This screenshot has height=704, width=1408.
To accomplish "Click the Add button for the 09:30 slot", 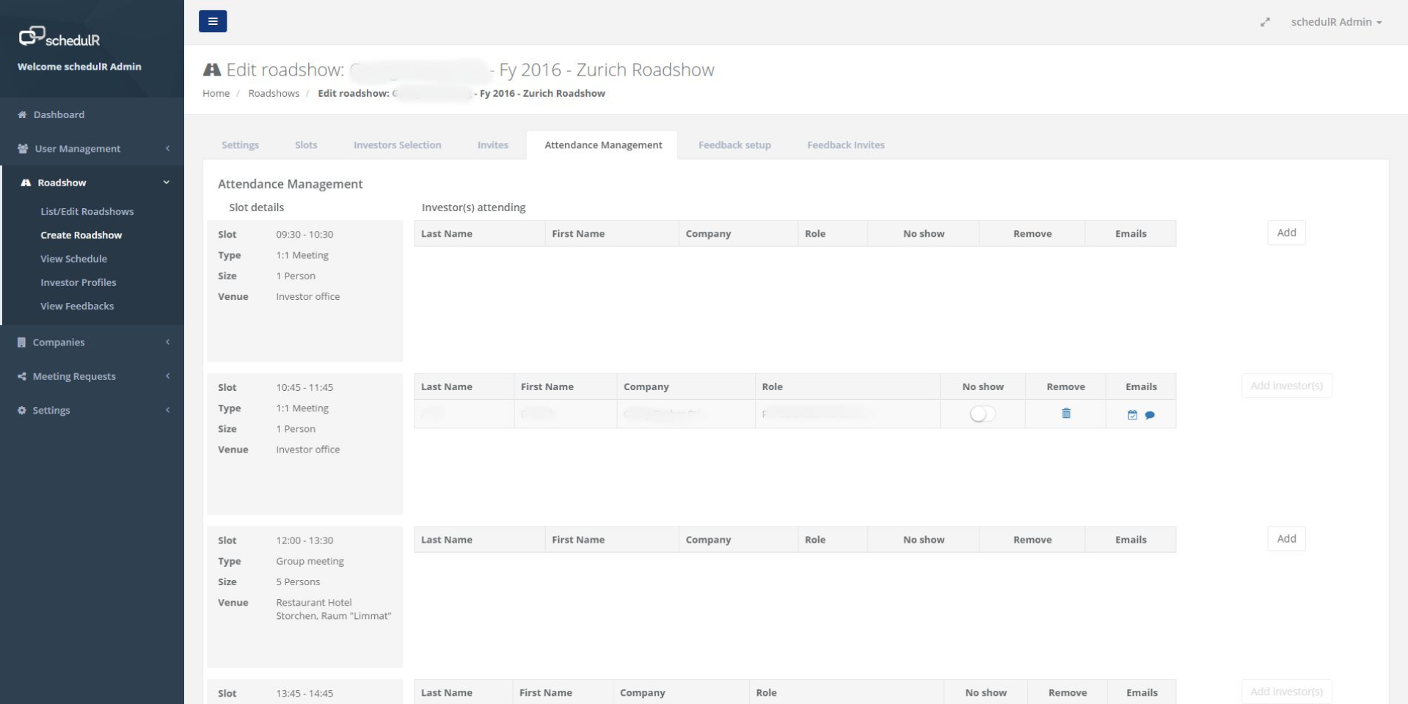I will pyautogui.click(x=1285, y=232).
